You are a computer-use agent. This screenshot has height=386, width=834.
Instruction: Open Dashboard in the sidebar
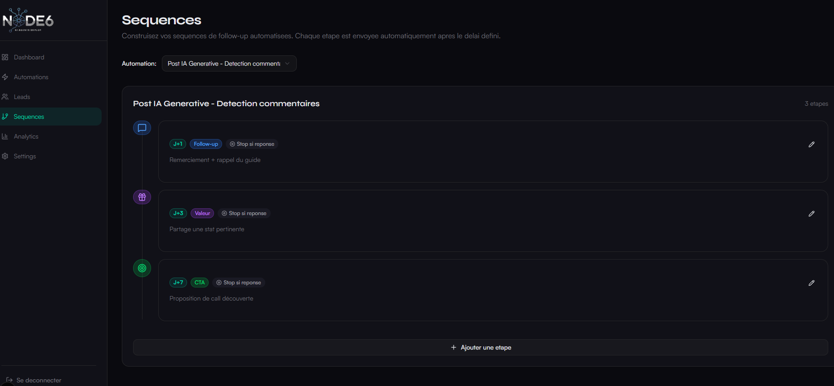tap(29, 57)
